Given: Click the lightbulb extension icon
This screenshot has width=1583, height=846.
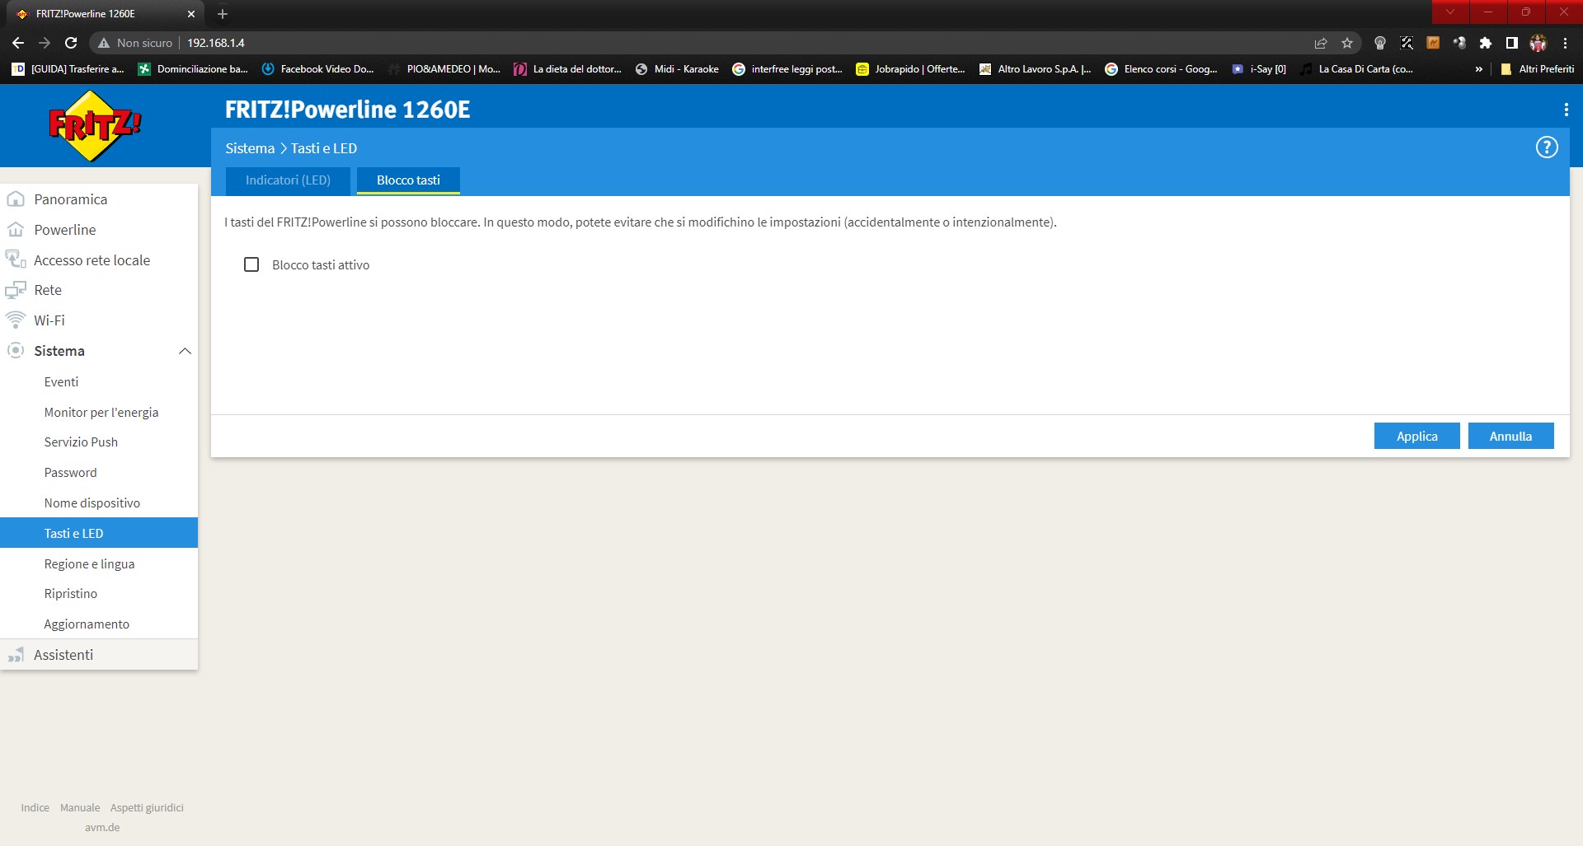Looking at the screenshot, I should tap(1380, 43).
